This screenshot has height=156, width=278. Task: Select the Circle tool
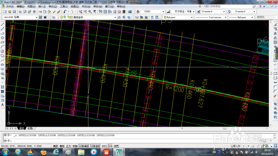[3, 51]
